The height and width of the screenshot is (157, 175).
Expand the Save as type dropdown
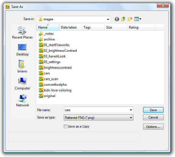[131, 117]
